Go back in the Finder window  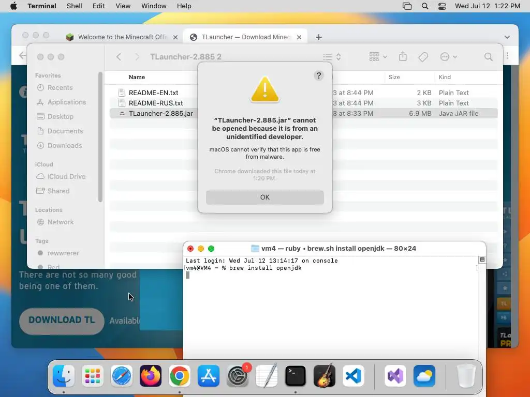point(119,57)
